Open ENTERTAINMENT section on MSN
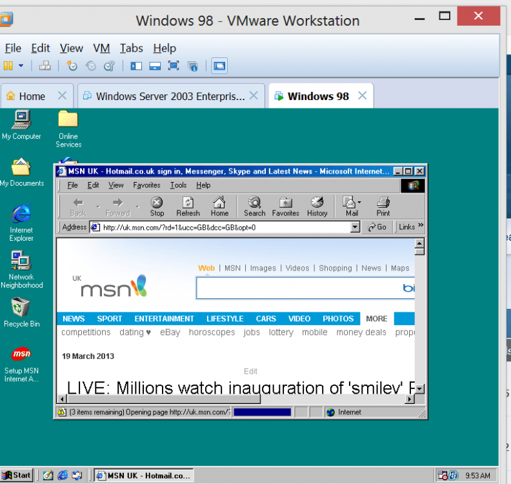The image size is (511, 484). [164, 318]
